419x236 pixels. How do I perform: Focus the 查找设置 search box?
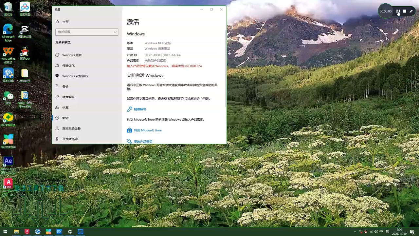pyautogui.click(x=87, y=32)
